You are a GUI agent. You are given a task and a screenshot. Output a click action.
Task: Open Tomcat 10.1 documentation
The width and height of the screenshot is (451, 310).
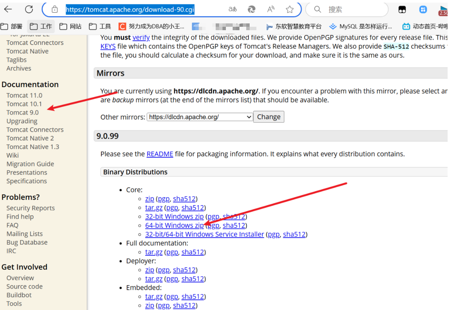tap(24, 104)
